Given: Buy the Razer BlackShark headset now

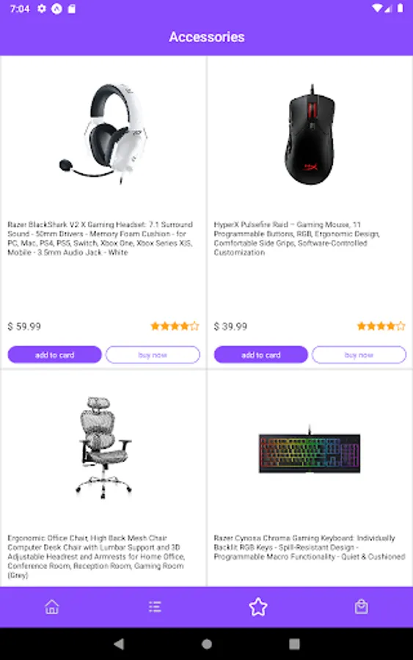Looking at the screenshot, I should pyautogui.click(x=153, y=355).
